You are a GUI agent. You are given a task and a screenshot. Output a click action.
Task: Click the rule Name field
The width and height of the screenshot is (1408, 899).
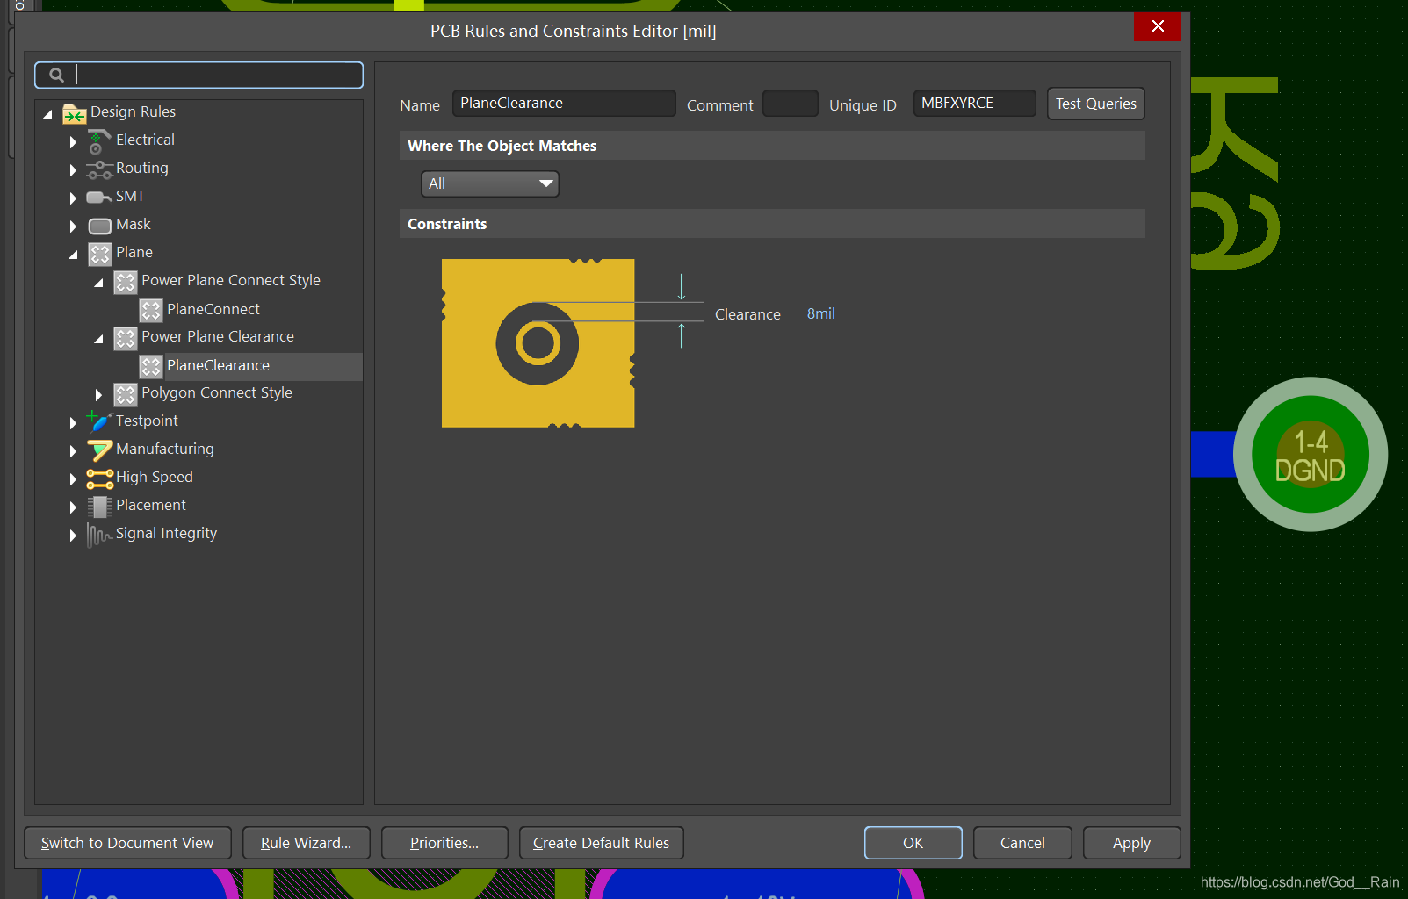click(x=564, y=103)
